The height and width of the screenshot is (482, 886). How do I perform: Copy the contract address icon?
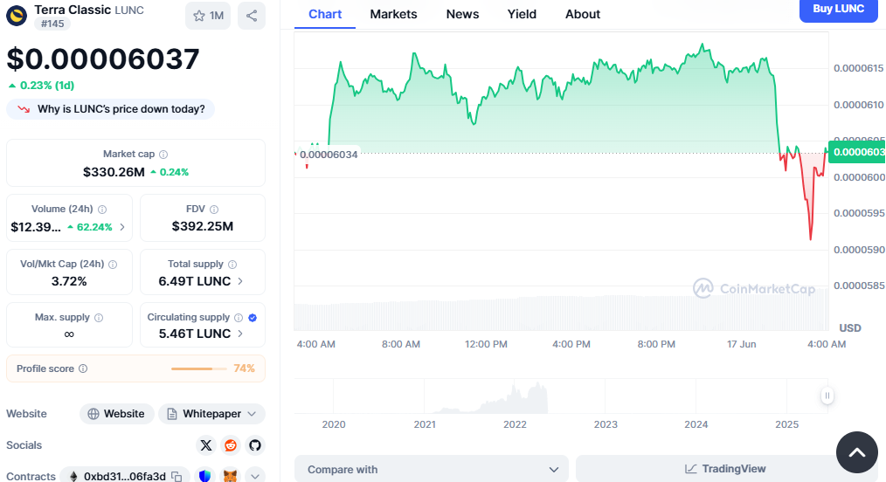click(x=177, y=477)
